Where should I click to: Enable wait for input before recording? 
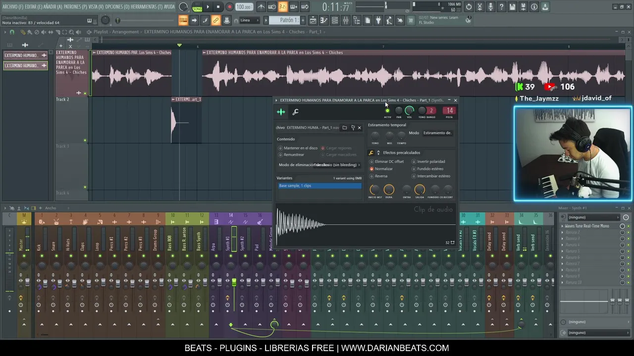click(x=272, y=7)
